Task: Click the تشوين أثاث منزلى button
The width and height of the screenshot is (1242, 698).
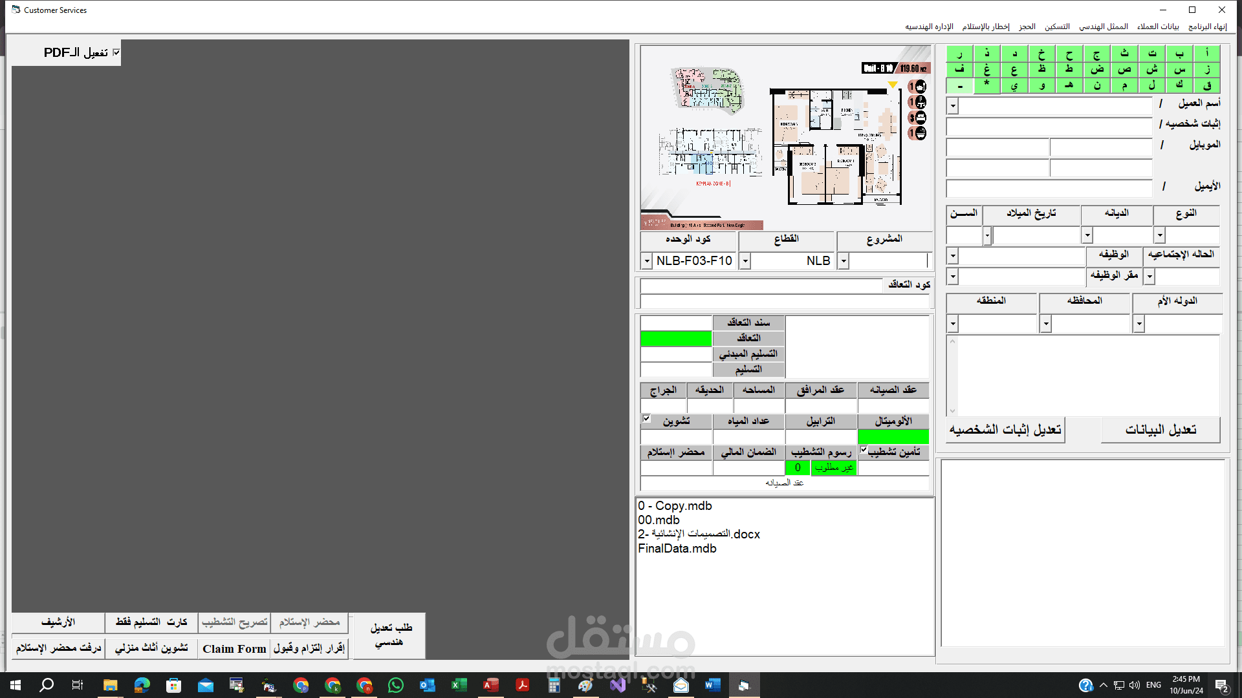Action: (x=151, y=648)
